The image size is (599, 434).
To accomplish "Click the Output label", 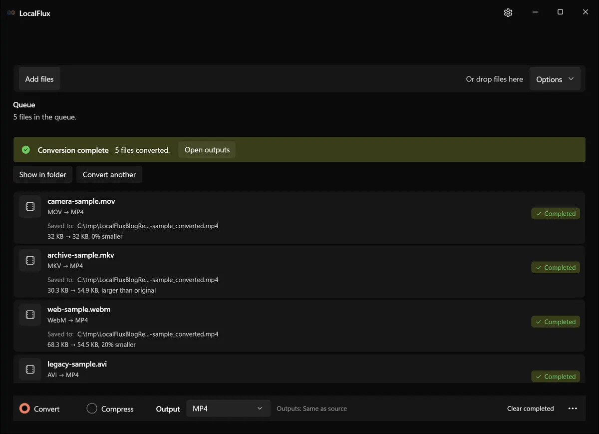I will point(168,409).
